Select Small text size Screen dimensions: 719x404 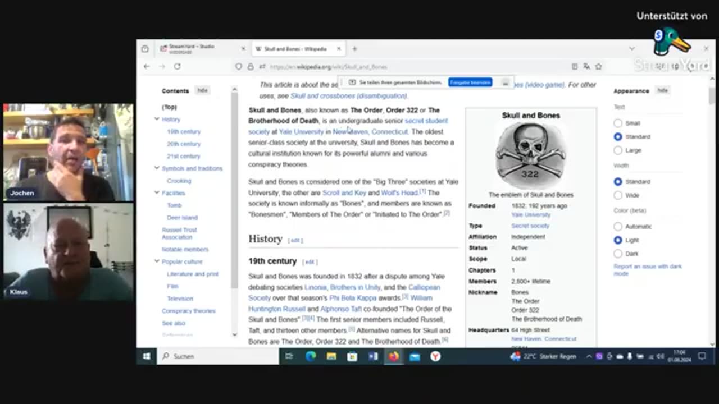618,123
